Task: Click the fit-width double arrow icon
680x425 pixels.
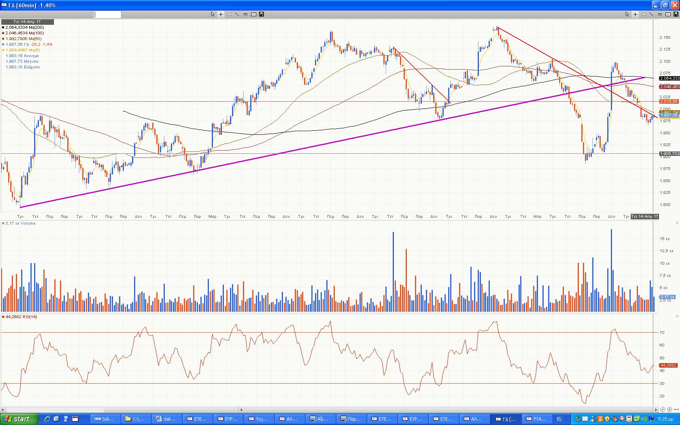Action: pyautogui.click(x=676, y=410)
